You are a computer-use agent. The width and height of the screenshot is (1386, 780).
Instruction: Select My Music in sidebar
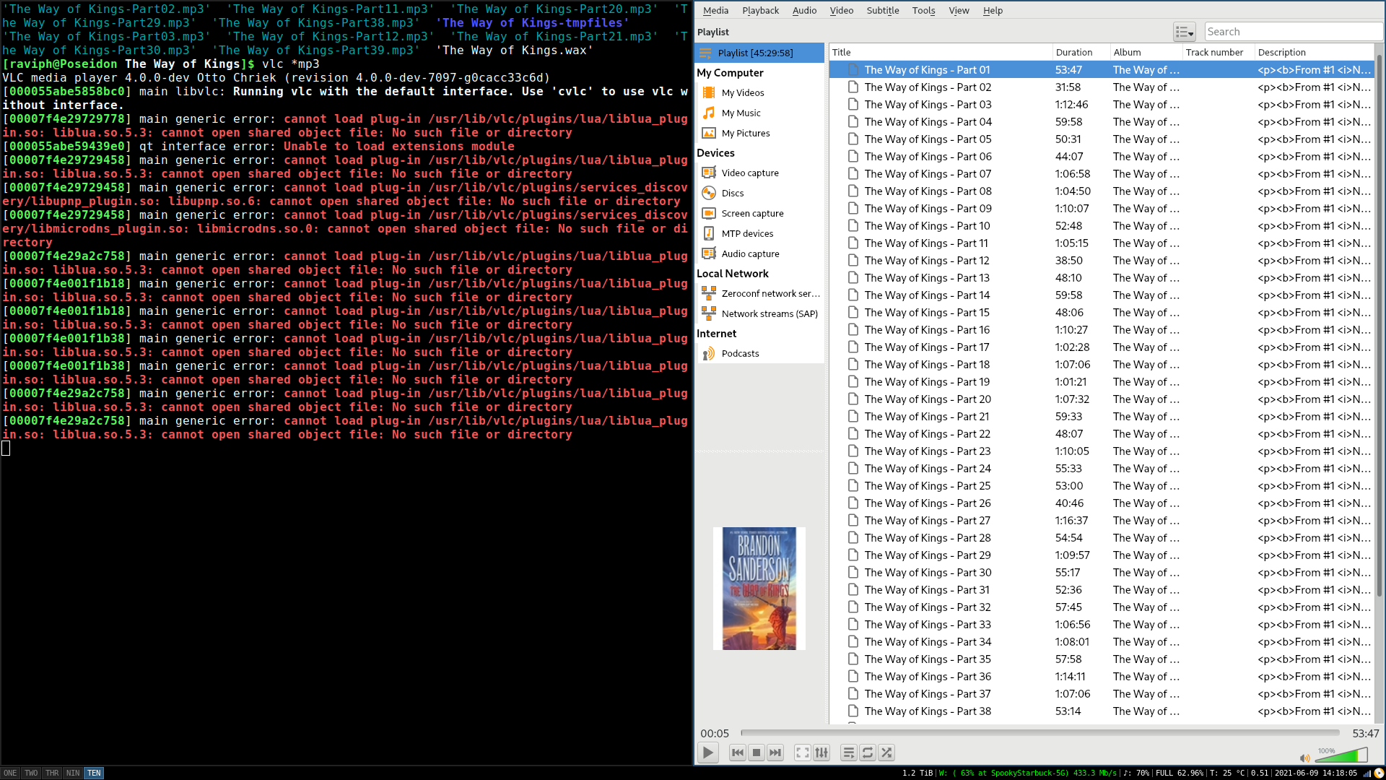pos(741,113)
